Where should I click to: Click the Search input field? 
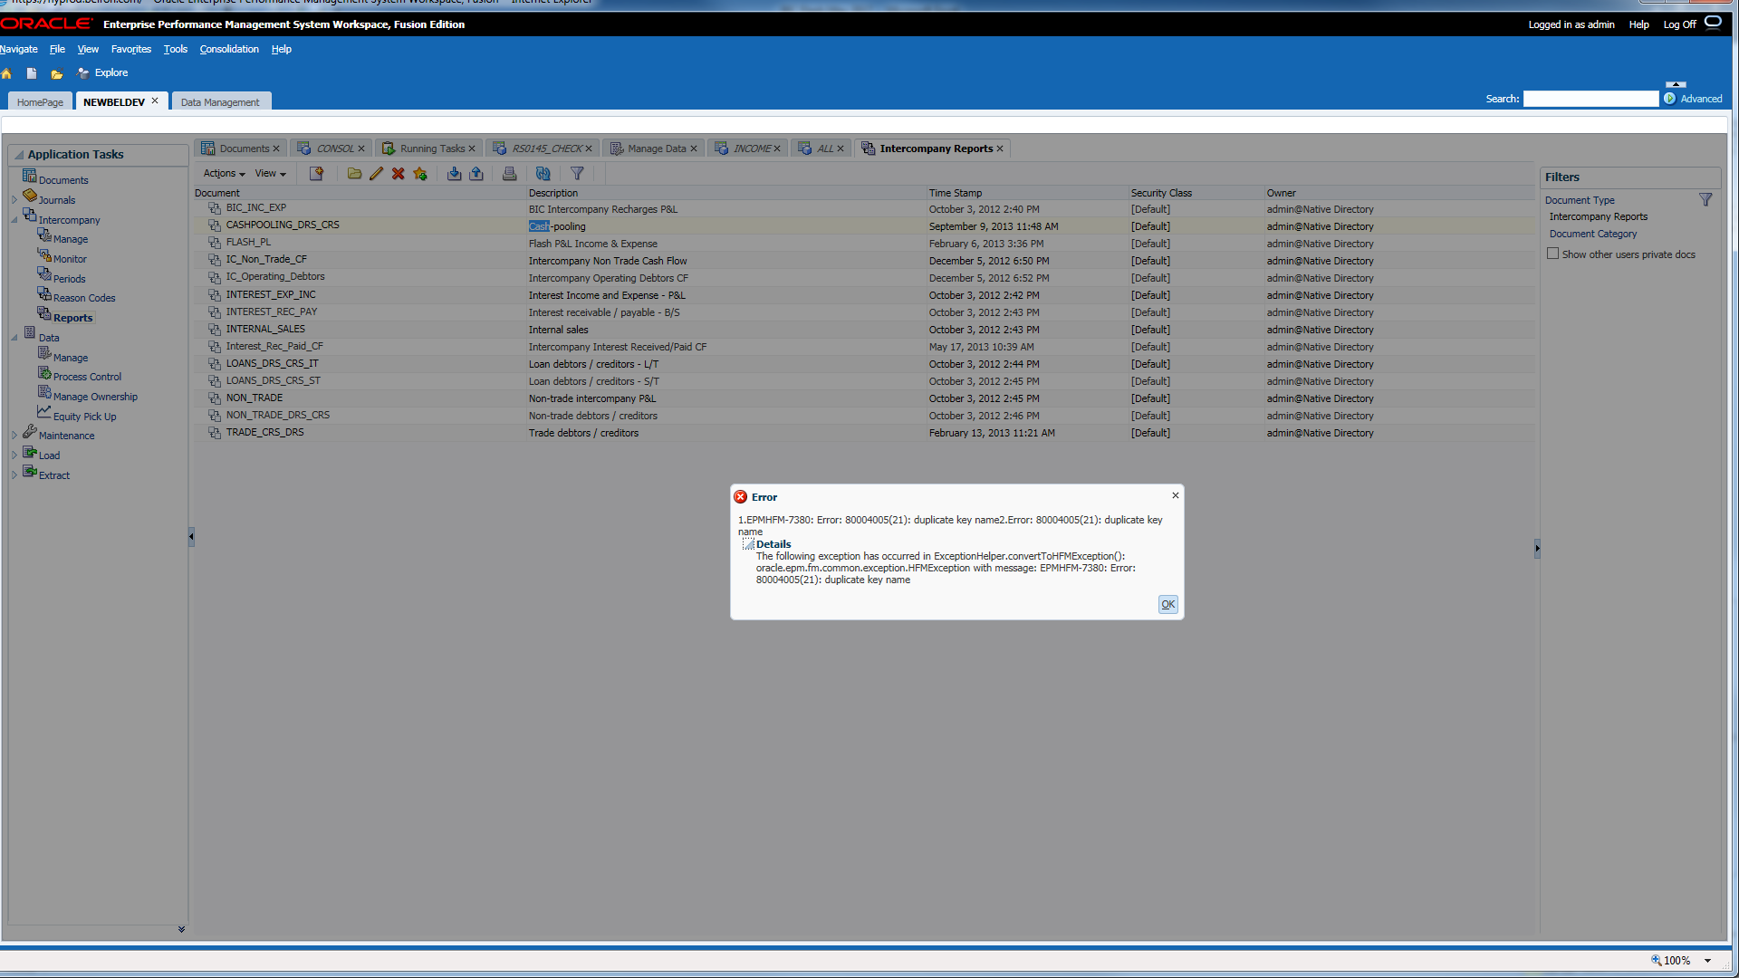1590,99
